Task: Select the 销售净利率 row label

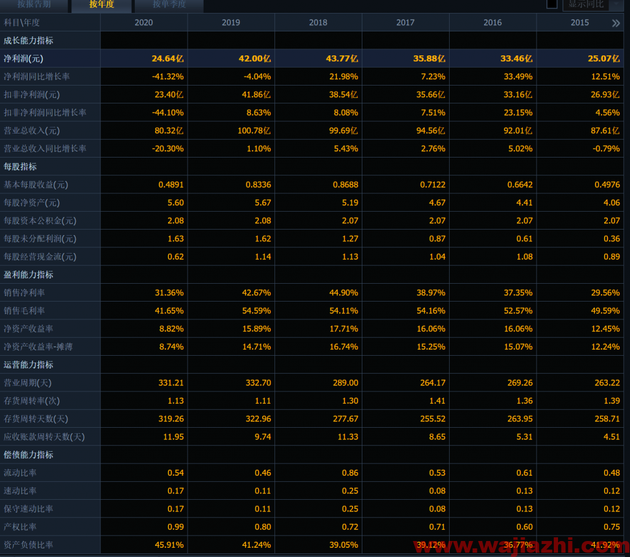Action: [24, 292]
